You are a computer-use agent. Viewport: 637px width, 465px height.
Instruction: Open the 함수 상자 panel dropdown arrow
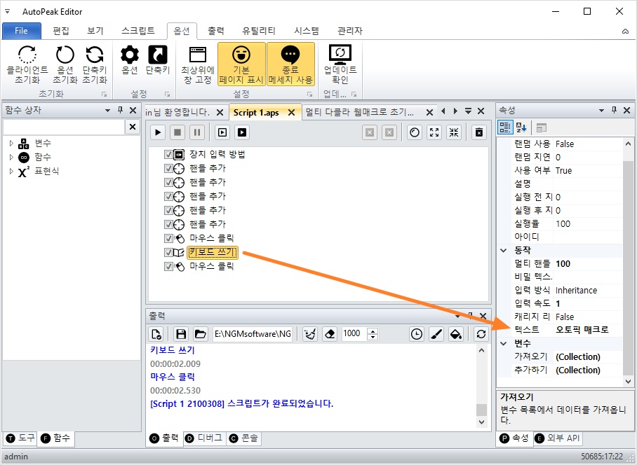pyautogui.click(x=107, y=110)
